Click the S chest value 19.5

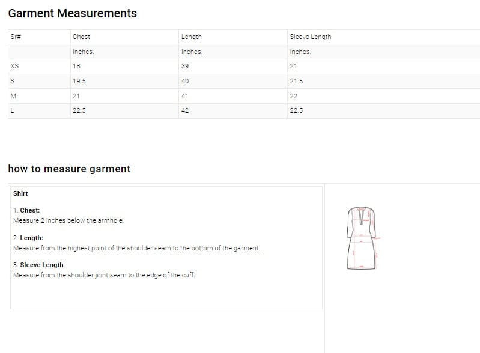[x=79, y=81]
